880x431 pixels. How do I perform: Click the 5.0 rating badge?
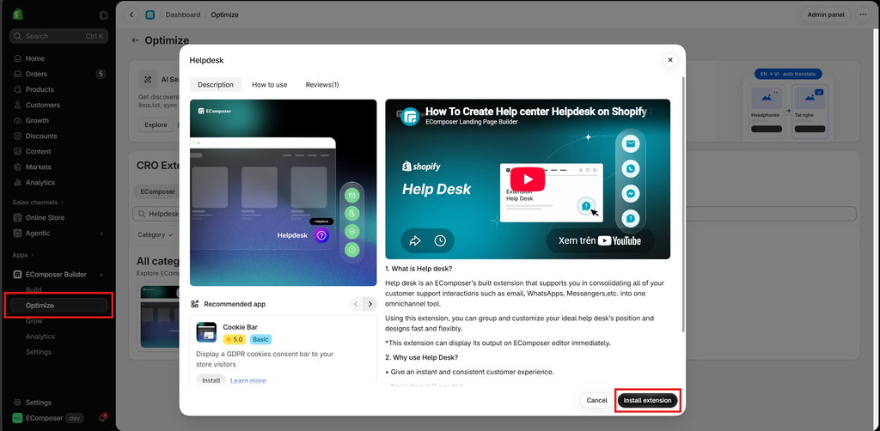234,339
